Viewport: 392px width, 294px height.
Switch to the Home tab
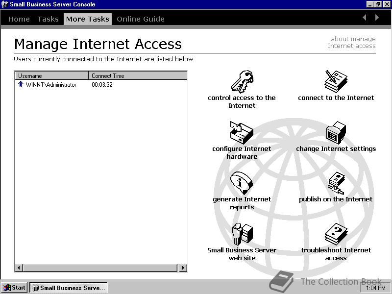[19, 19]
